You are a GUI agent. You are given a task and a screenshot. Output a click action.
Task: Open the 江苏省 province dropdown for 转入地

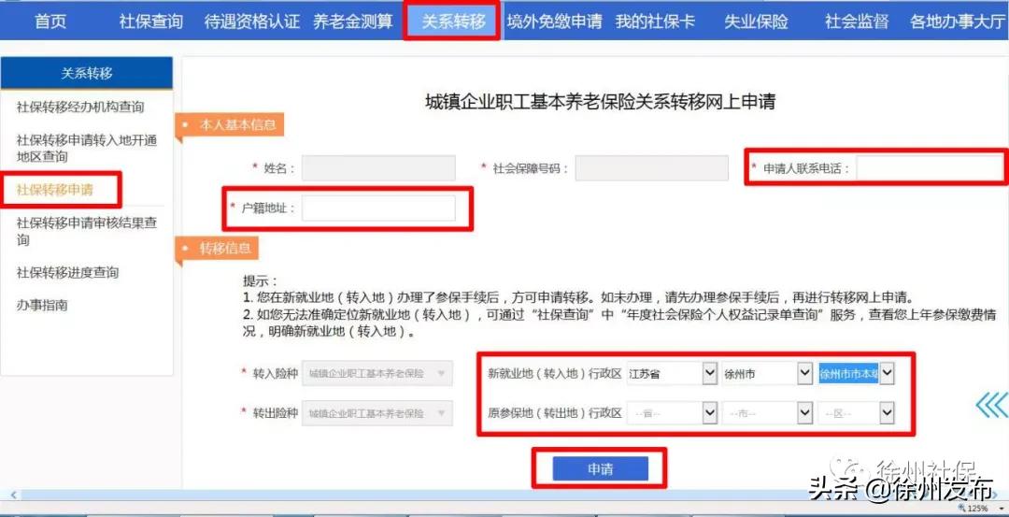(671, 373)
